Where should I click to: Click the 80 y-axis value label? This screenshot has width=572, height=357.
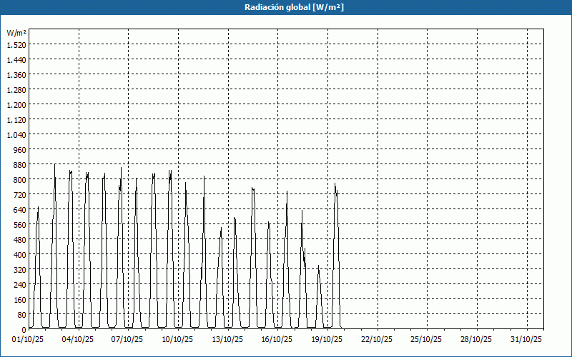pos(21,315)
